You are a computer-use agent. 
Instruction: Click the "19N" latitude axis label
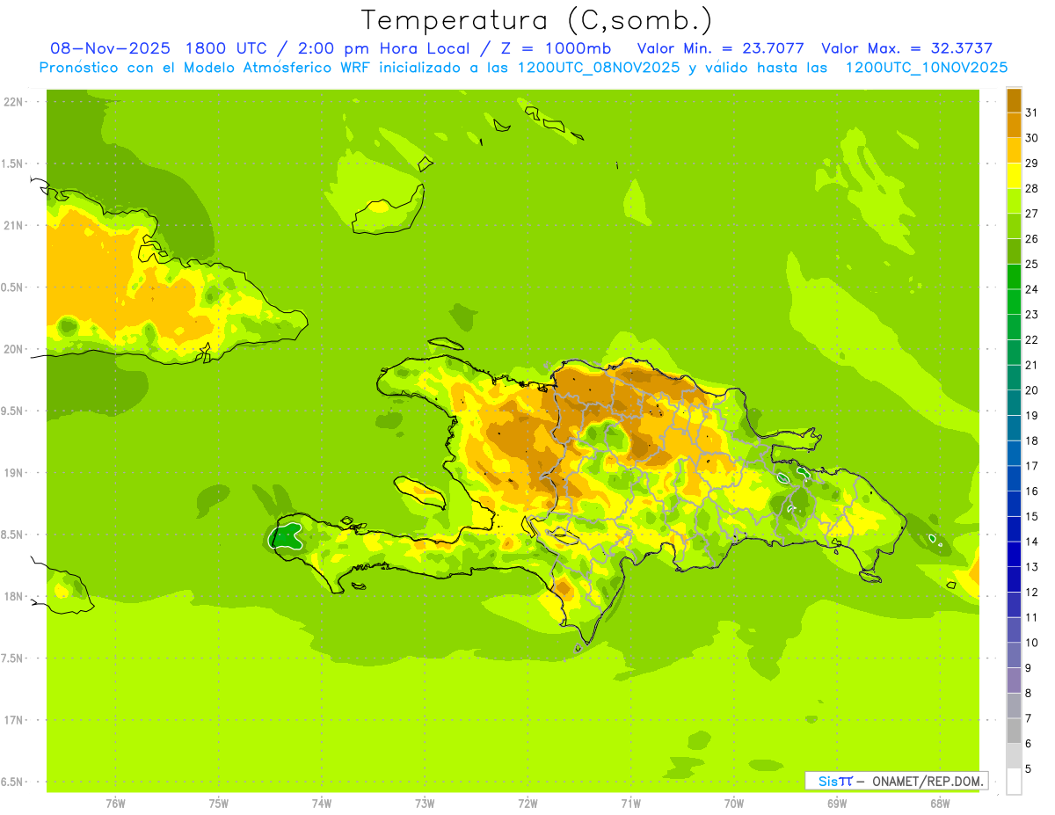[14, 473]
